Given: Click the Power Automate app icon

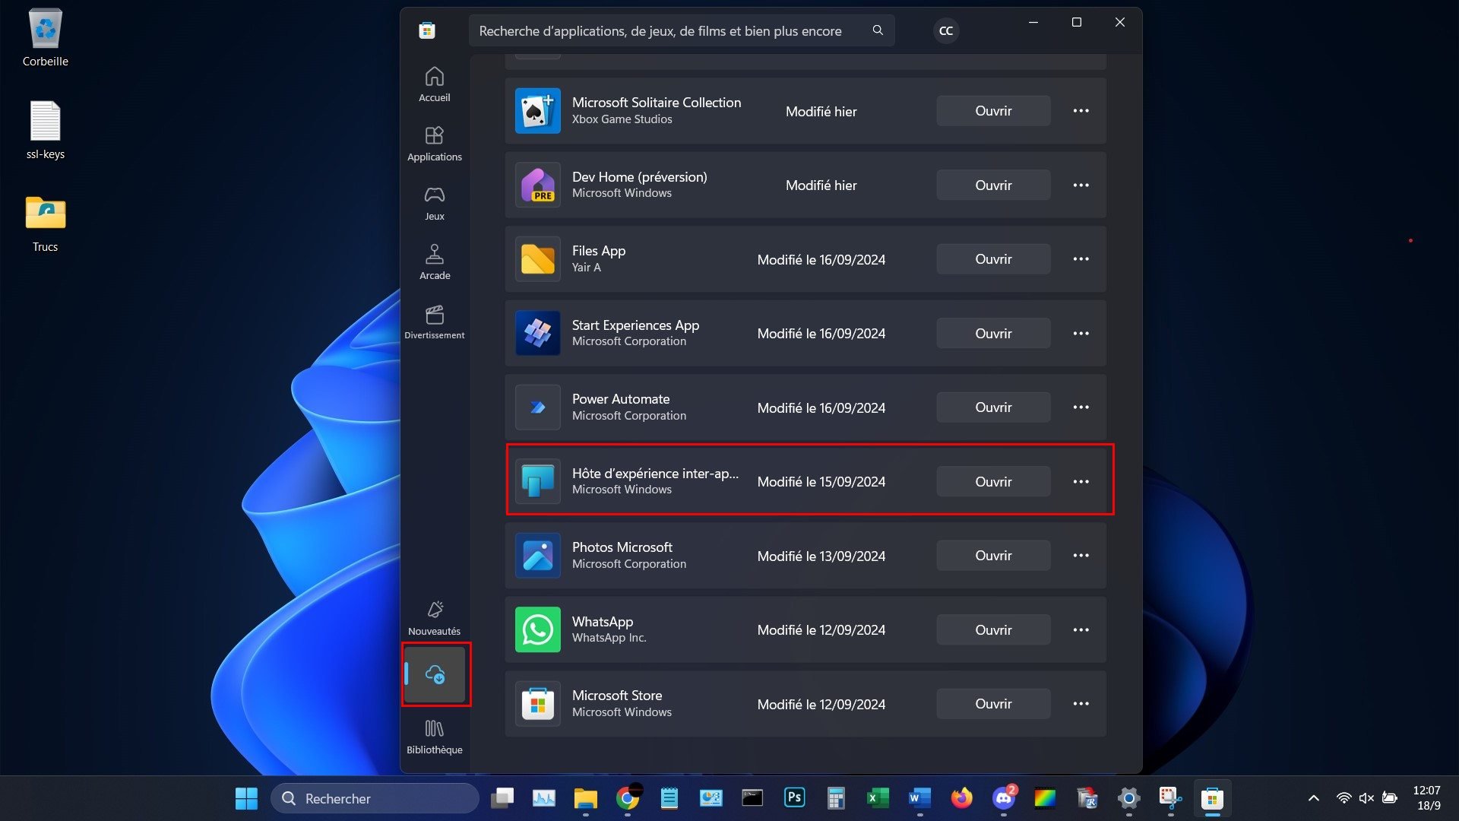Looking at the screenshot, I should 537,407.
